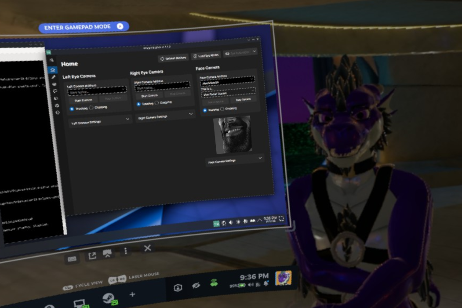Viewport: 462px width, 308px height.
Task: Open notifications bell in dashboard bar
Action: tap(266, 283)
